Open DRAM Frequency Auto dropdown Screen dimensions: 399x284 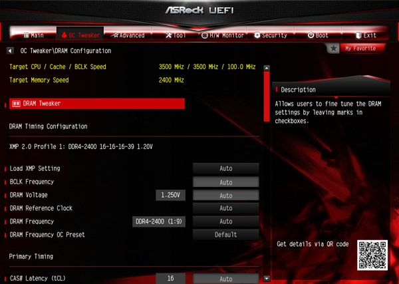225,221
